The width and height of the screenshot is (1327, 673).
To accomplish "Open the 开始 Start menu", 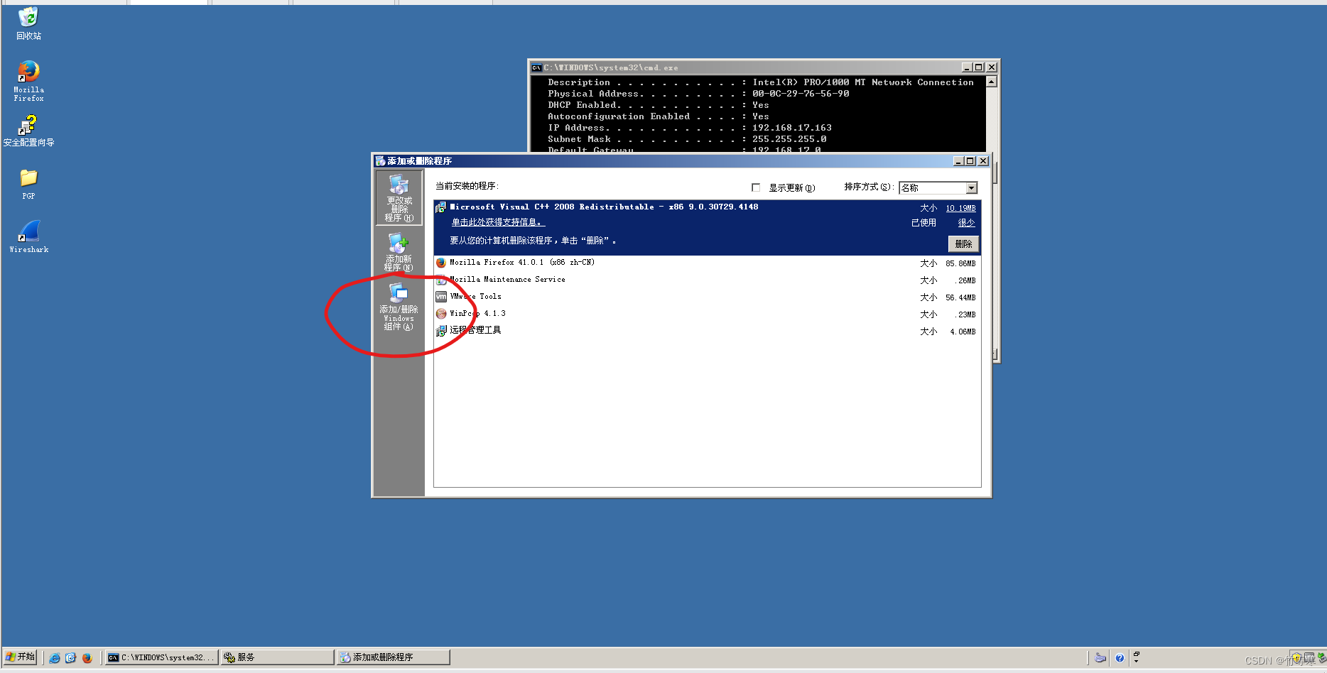I will pyautogui.click(x=20, y=657).
